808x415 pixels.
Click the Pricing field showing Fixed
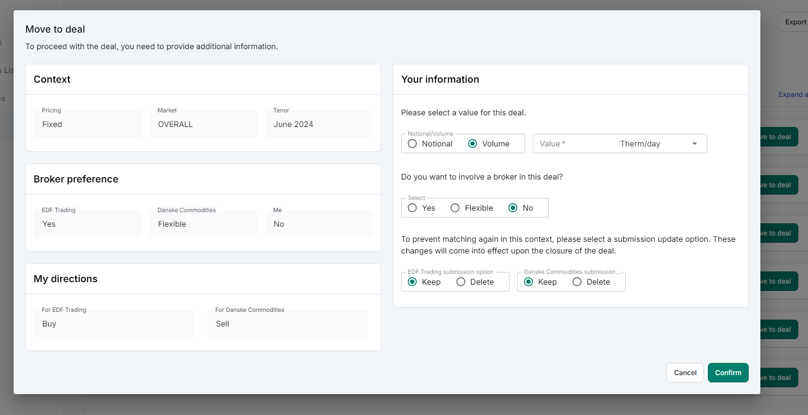pyautogui.click(x=88, y=124)
